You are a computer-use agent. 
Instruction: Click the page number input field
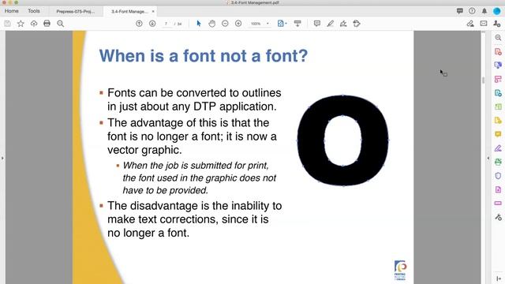166,24
